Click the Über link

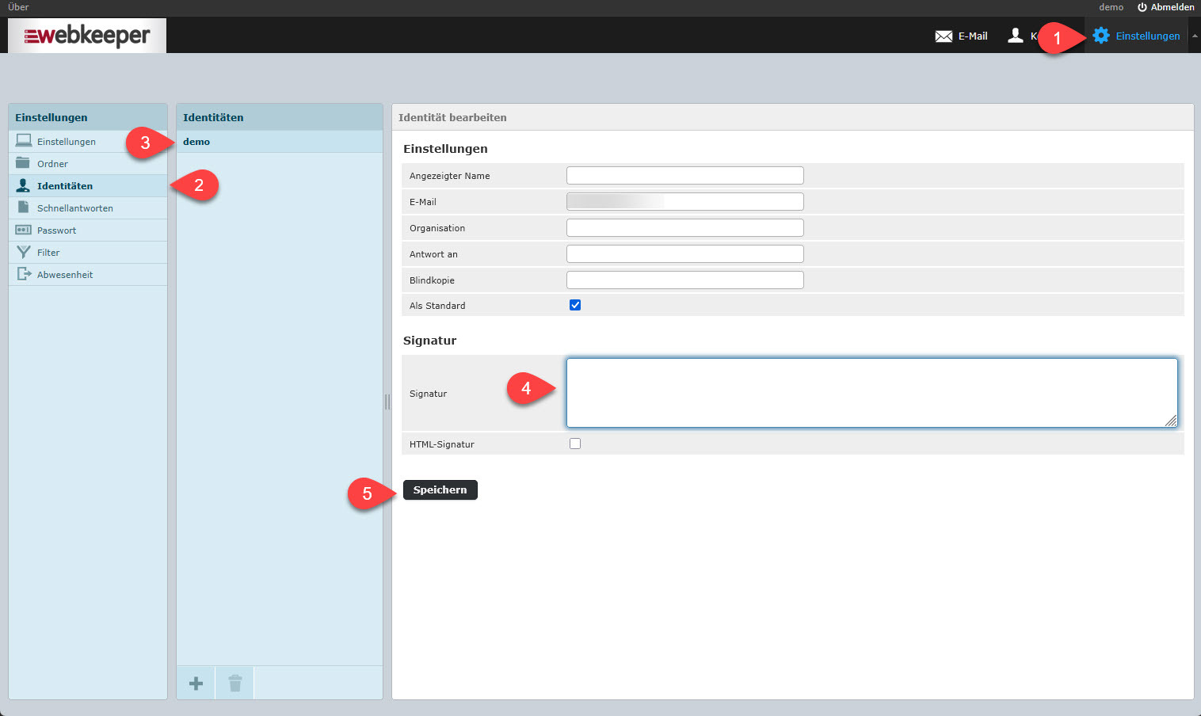click(18, 7)
